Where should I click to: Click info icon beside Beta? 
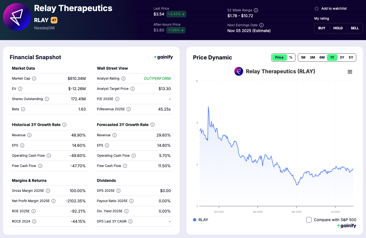23,109
